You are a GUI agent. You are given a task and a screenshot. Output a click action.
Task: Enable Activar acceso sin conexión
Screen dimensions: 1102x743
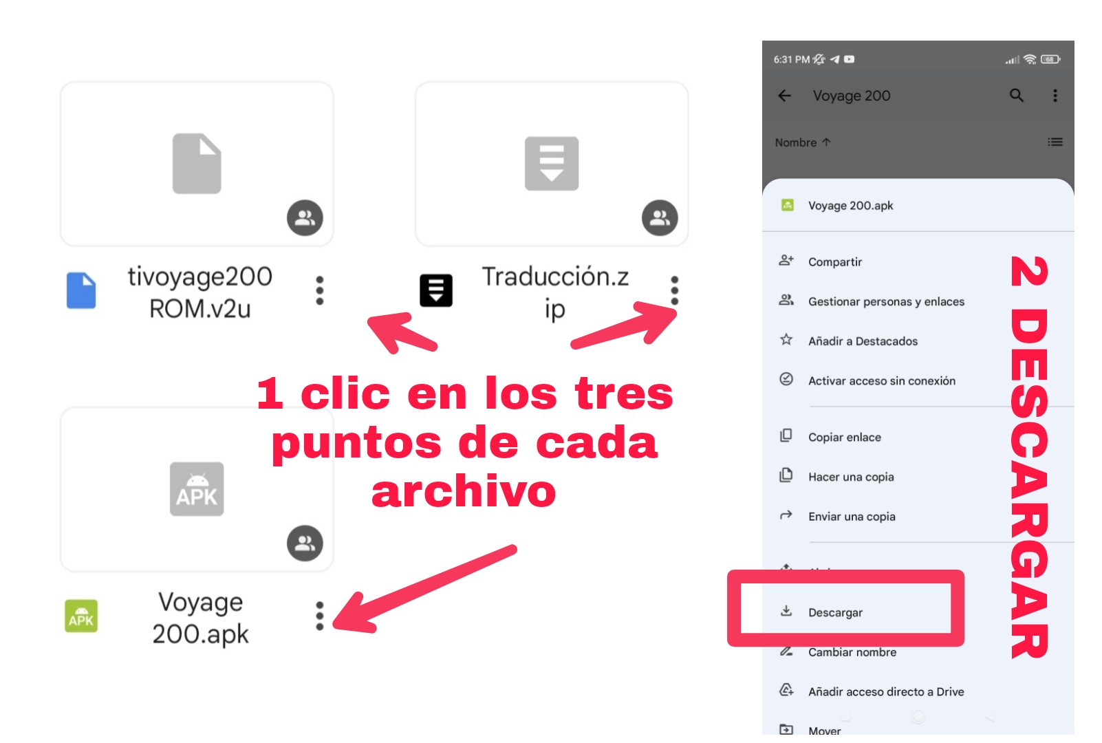click(918, 380)
